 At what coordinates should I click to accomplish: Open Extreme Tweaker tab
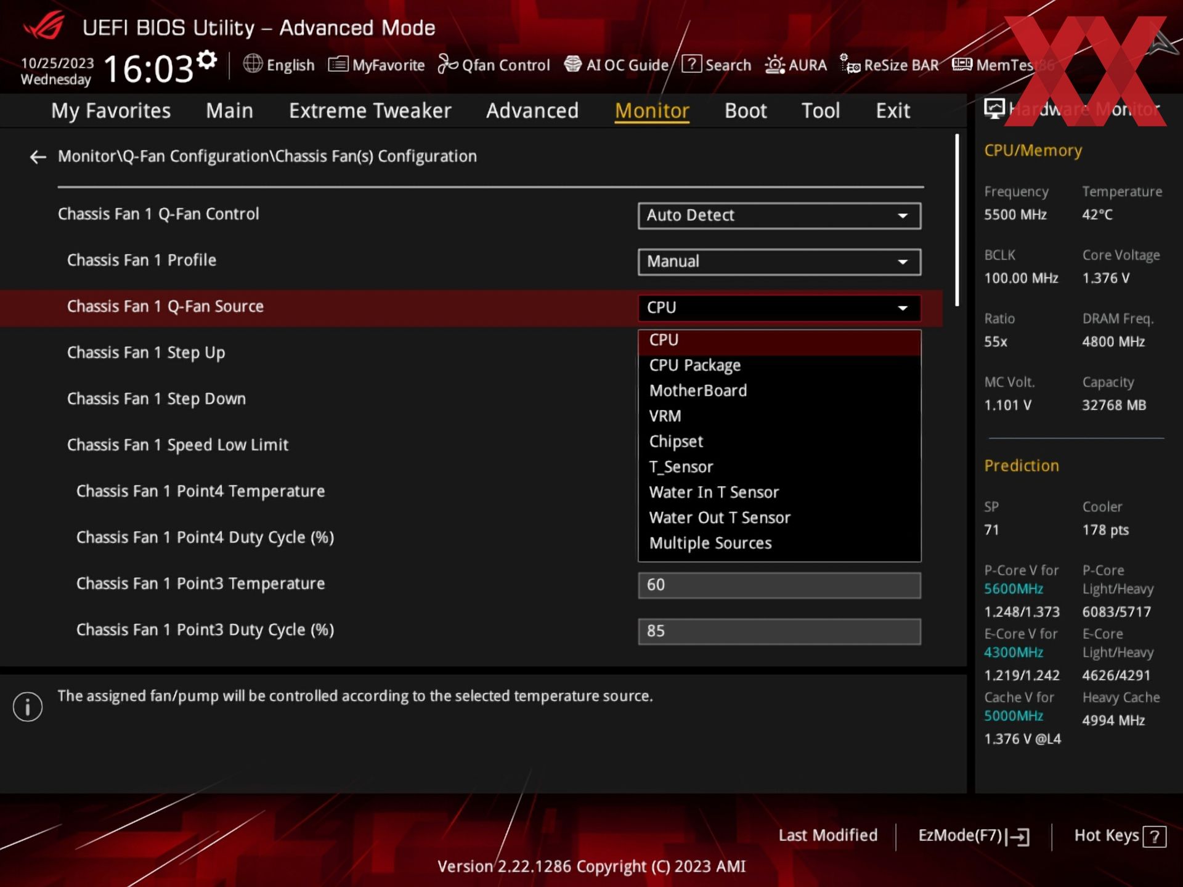370,111
